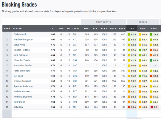Sort by RBLK grade column
Screen dimensions: 161x119
click(x=143, y=29)
